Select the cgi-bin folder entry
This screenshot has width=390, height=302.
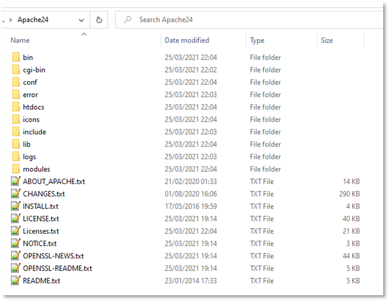[x=34, y=70]
